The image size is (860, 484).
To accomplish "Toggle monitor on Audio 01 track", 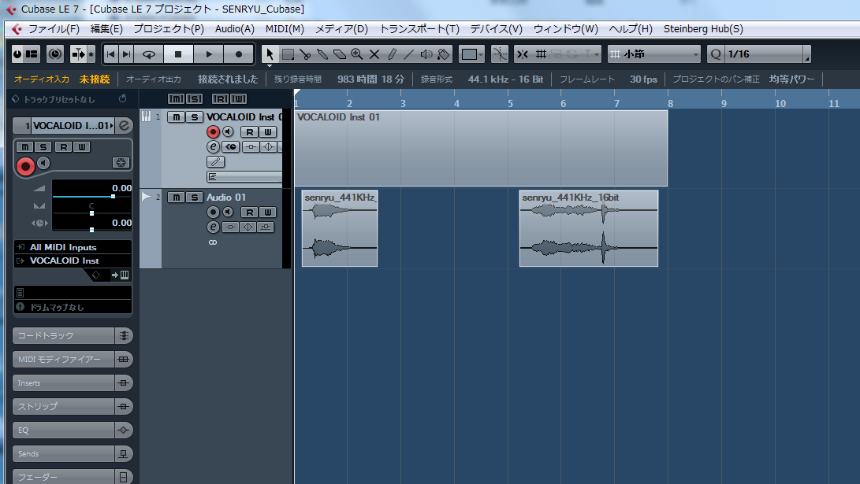I will pyautogui.click(x=228, y=212).
